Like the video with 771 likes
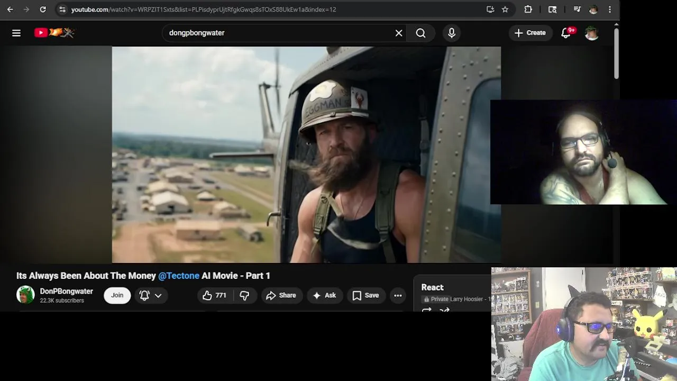This screenshot has width=677, height=381. click(214, 295)
